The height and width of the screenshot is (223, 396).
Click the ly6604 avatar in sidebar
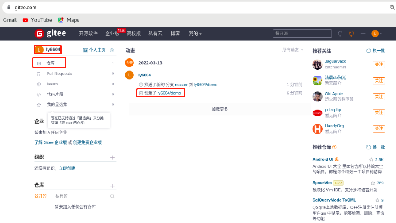39,50
